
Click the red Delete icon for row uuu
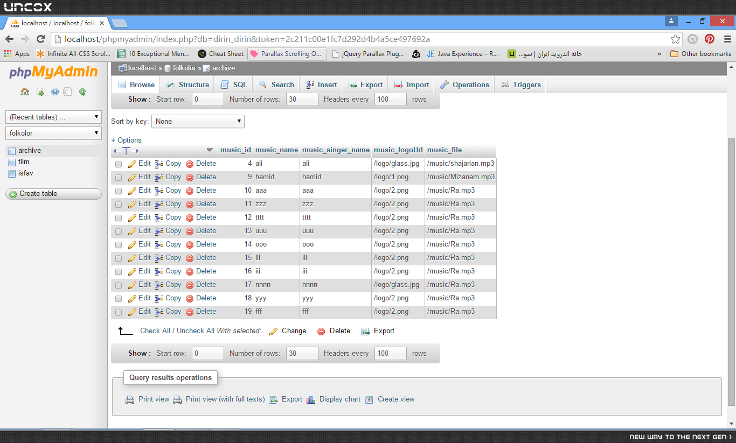tap(190, 231)
